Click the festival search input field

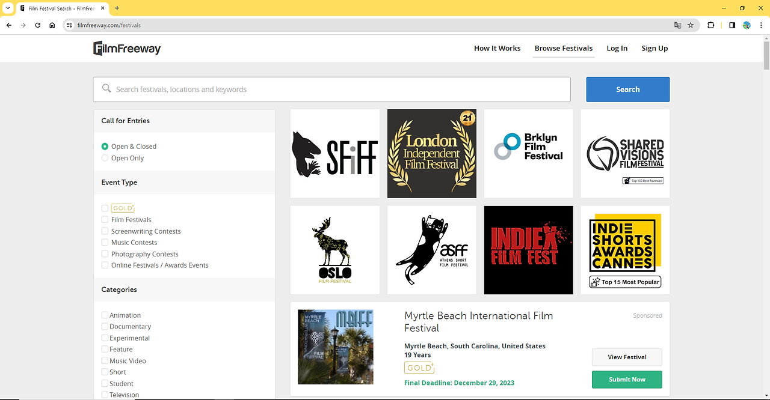tap(331, 89)
